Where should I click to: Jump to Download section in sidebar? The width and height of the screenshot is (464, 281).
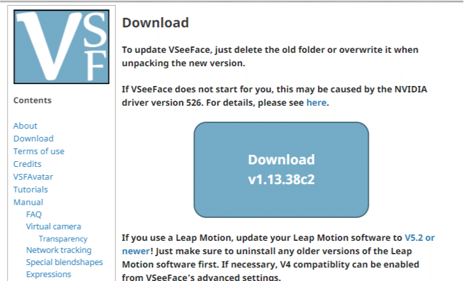click(33, 138)
